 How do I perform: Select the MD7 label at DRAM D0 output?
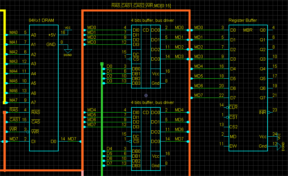[x=72, y=139]
